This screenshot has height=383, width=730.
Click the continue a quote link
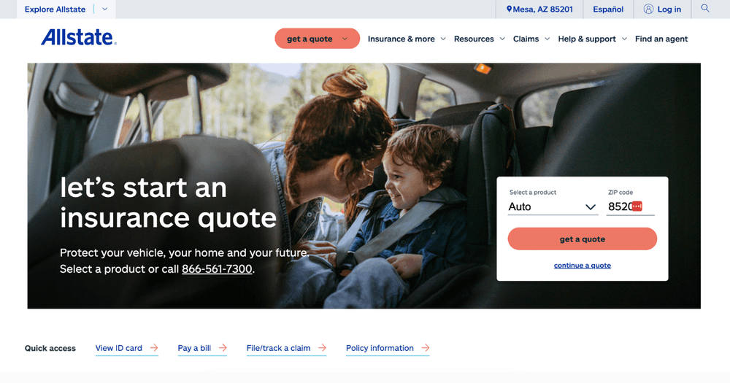click(582, 266)
